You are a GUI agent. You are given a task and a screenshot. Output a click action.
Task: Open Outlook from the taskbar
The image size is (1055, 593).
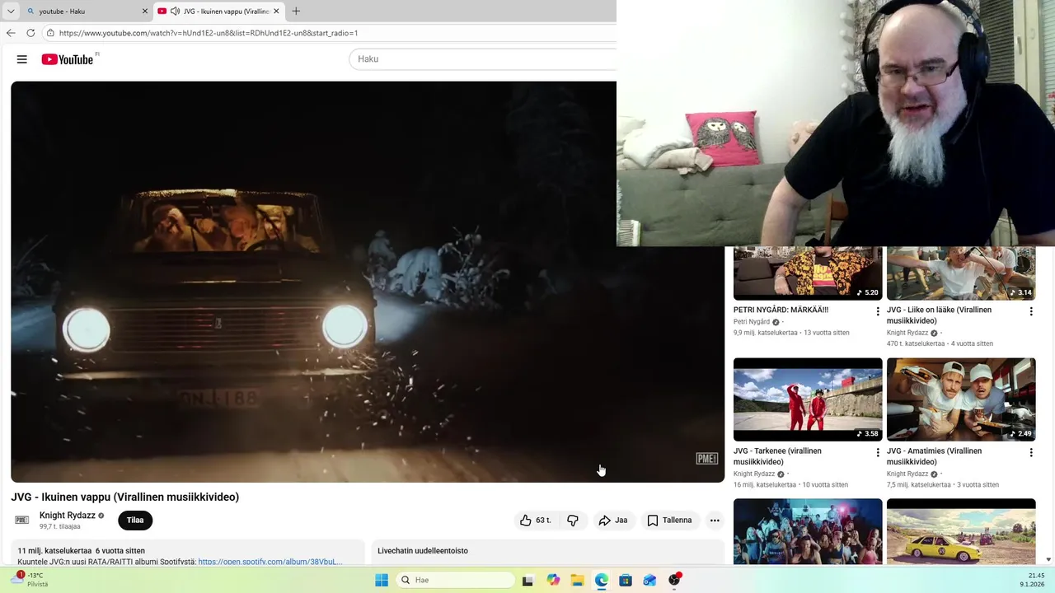tap(649, 580)
